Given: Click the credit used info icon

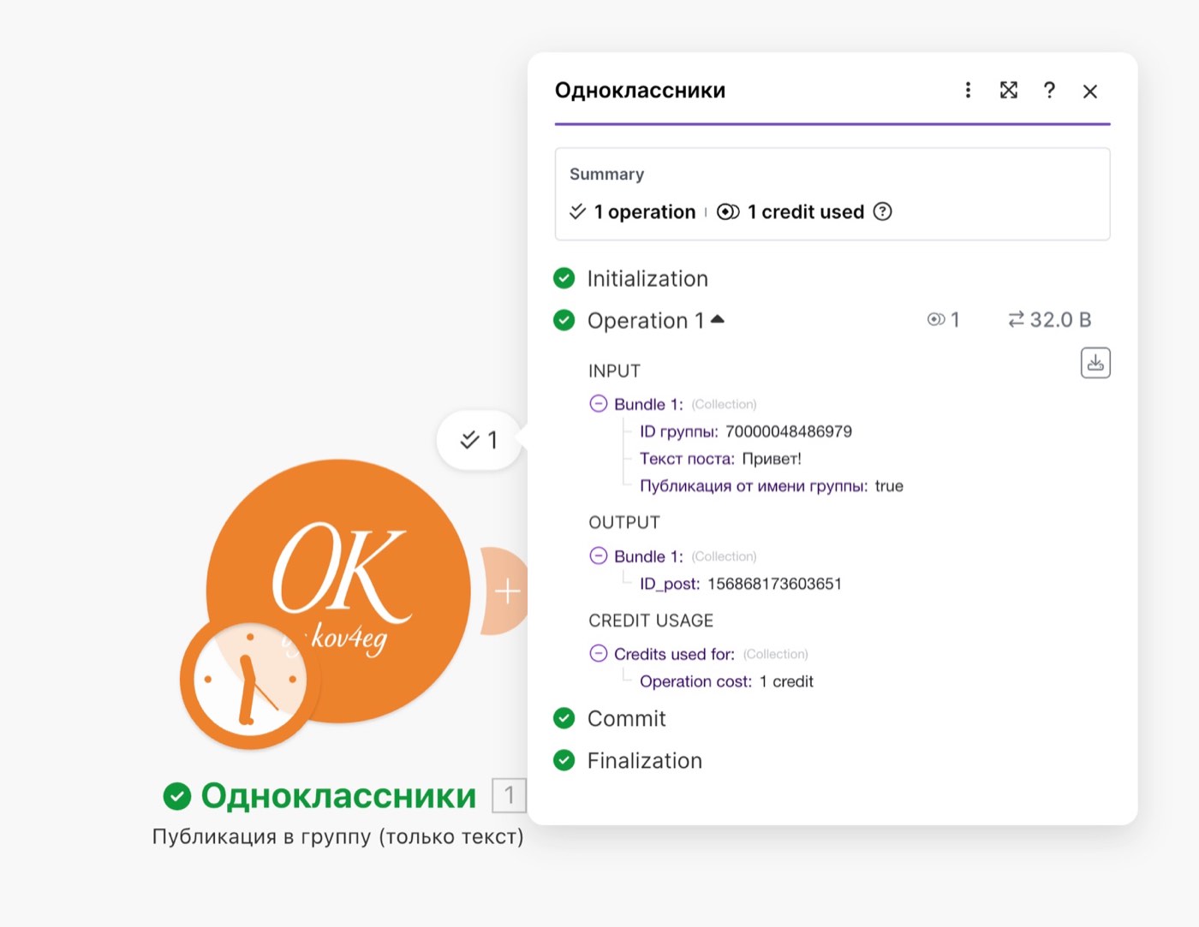Looking at the screenshot, I should pos(882,211).
